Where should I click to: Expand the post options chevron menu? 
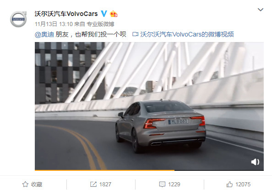pos(261,10)
